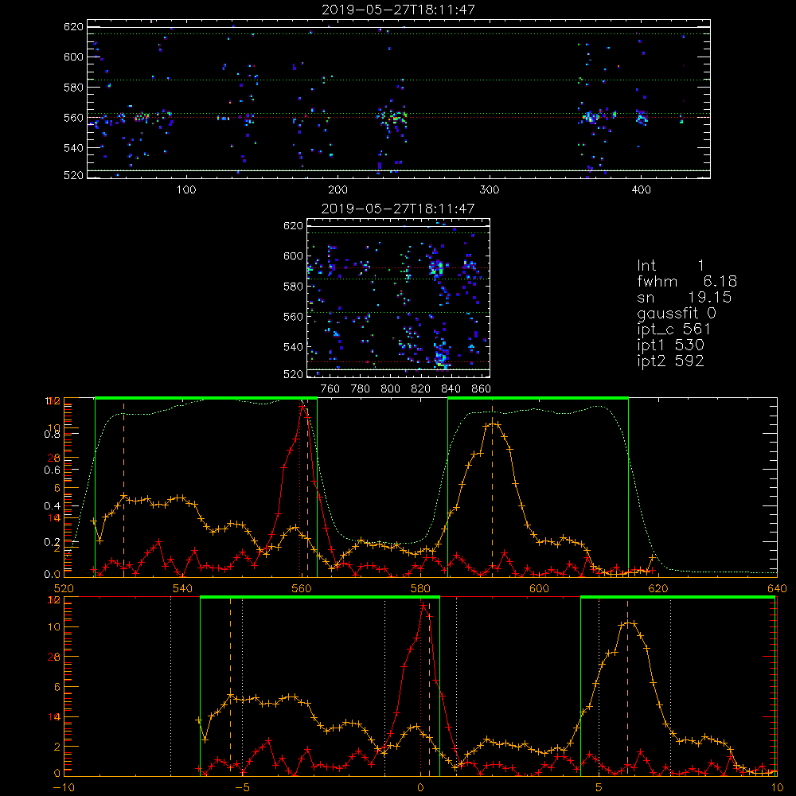This screenshot has height=796, width=796.
Task: Click the 'ipt1 530' value
Action: [670, 345]
